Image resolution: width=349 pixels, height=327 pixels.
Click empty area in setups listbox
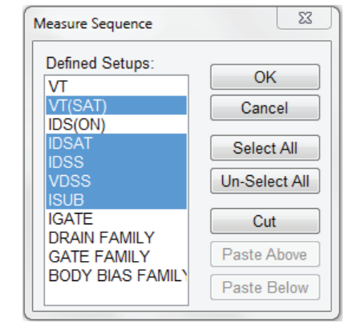pyautogui.click(x=116, y=294)
